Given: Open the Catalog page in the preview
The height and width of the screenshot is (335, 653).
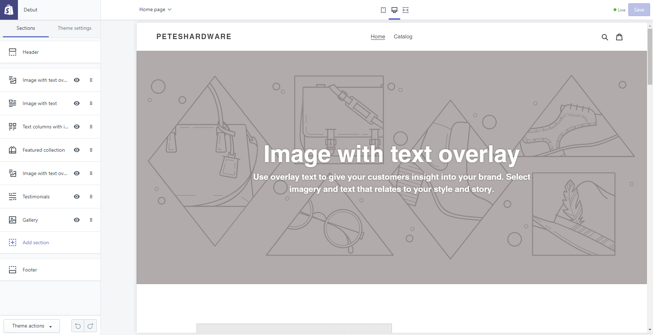Looking at the screenshot, I should point(403,37).
